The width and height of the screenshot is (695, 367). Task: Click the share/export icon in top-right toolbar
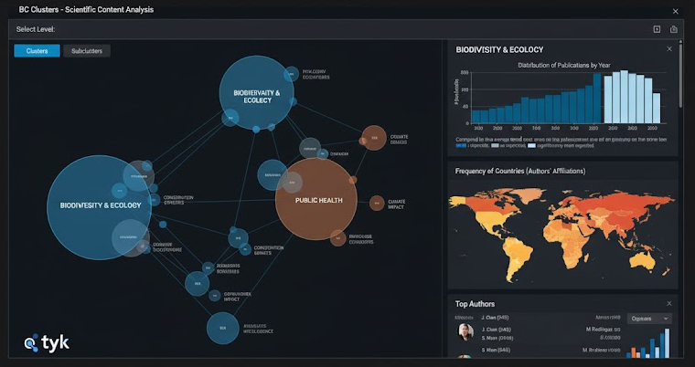674,29
